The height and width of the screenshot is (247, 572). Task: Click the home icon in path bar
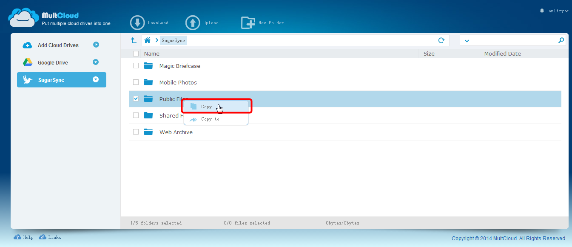[147, 40]
